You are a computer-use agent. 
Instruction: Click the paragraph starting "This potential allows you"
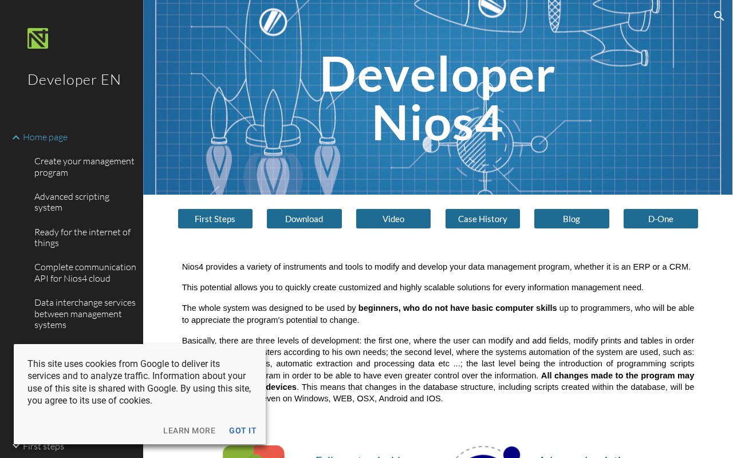coord(413,287)
